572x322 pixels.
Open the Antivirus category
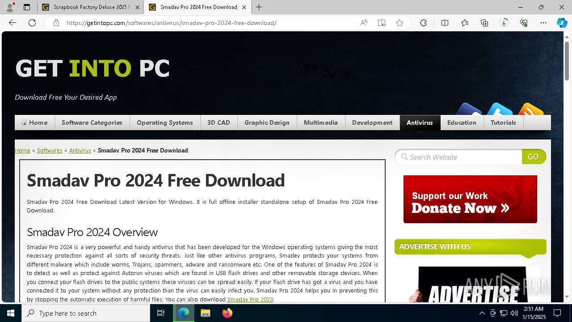[420, 123]
